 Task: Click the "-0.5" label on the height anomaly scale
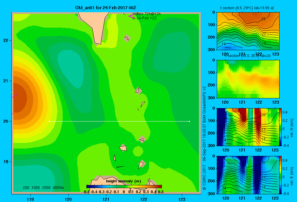(x=86, y=192)
